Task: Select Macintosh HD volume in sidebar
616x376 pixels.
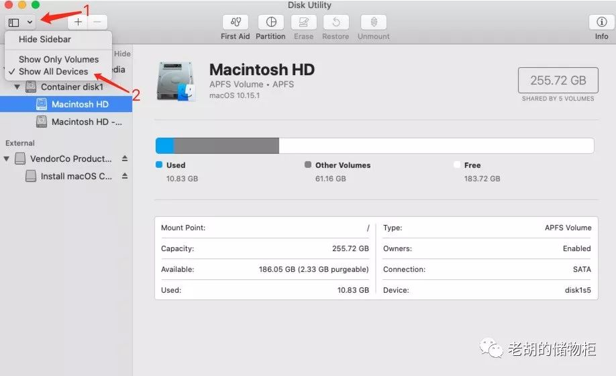Action: pos(66,104)
